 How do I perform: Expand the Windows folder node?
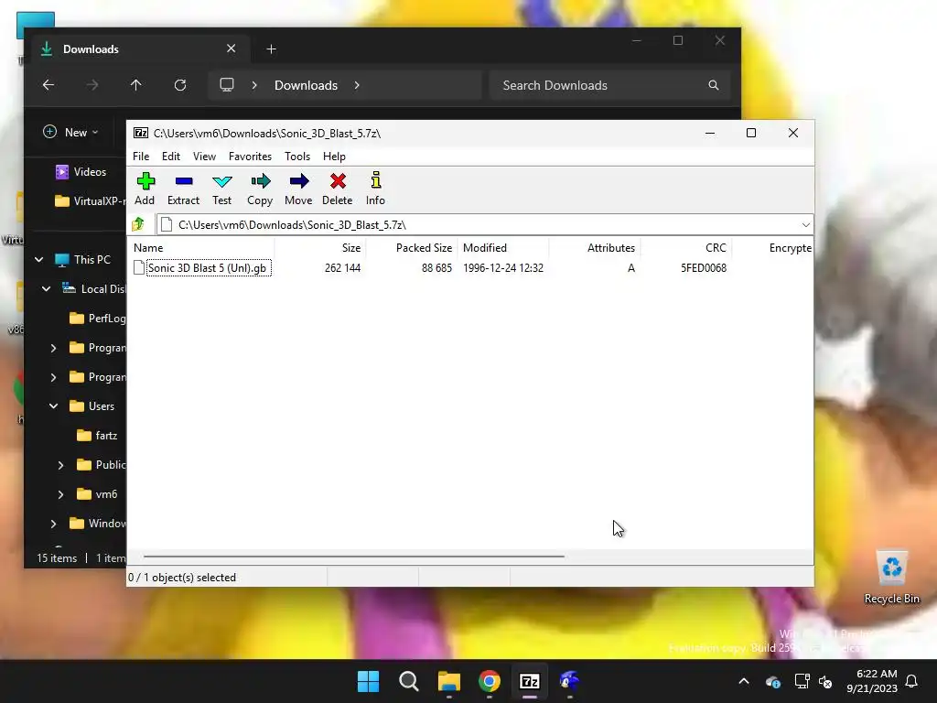click(54, 523)
